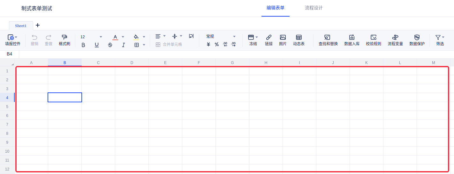Switch to the 流程设计 tab
The image size is (454, 174).
click(x=314, y=8)
